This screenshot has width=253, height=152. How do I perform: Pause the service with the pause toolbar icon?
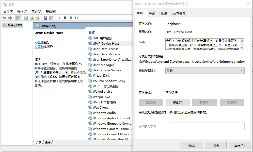(71, 18)
